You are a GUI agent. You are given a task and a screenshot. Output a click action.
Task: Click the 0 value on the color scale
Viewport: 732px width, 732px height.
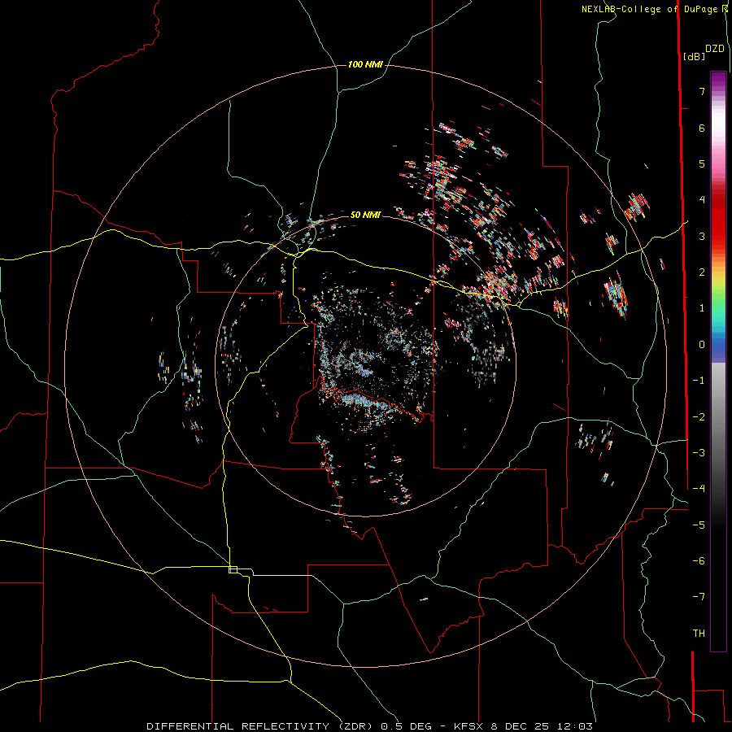pos(702,345)
